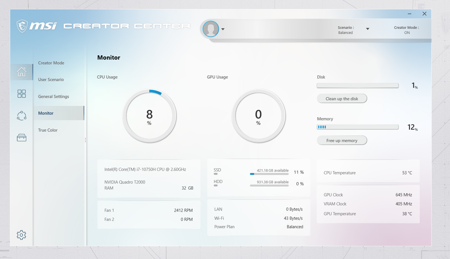The width and height of the screenshot is (450, 259).
Task: Click the HDD drive indicator icon
Action: (216, 186)
